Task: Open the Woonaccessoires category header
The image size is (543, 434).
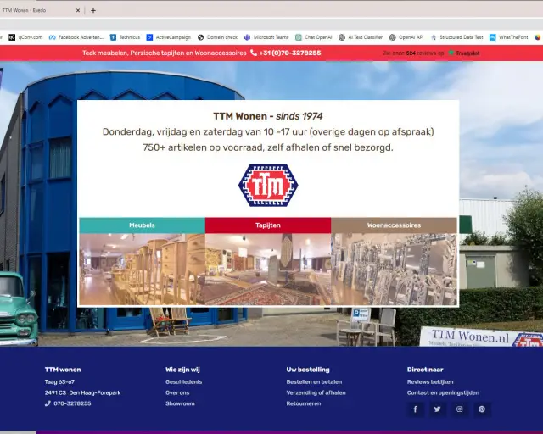Action: 394,225
